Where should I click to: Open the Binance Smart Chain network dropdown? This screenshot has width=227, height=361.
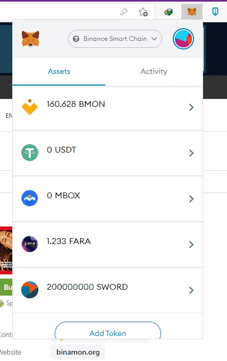pyautogui.click(x=115, y=39)
